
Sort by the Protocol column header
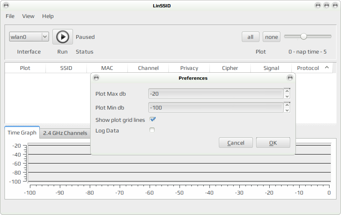tap(312, 68)
